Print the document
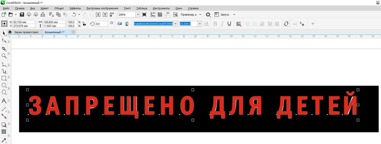Screen dimensions: 381x144 [x=43, y=15]
